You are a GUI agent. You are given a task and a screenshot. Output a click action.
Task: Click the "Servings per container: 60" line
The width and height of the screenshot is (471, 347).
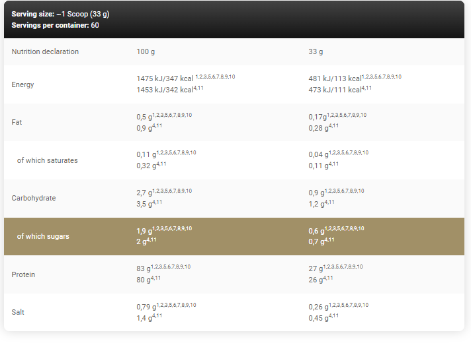(x=56, y=25)
